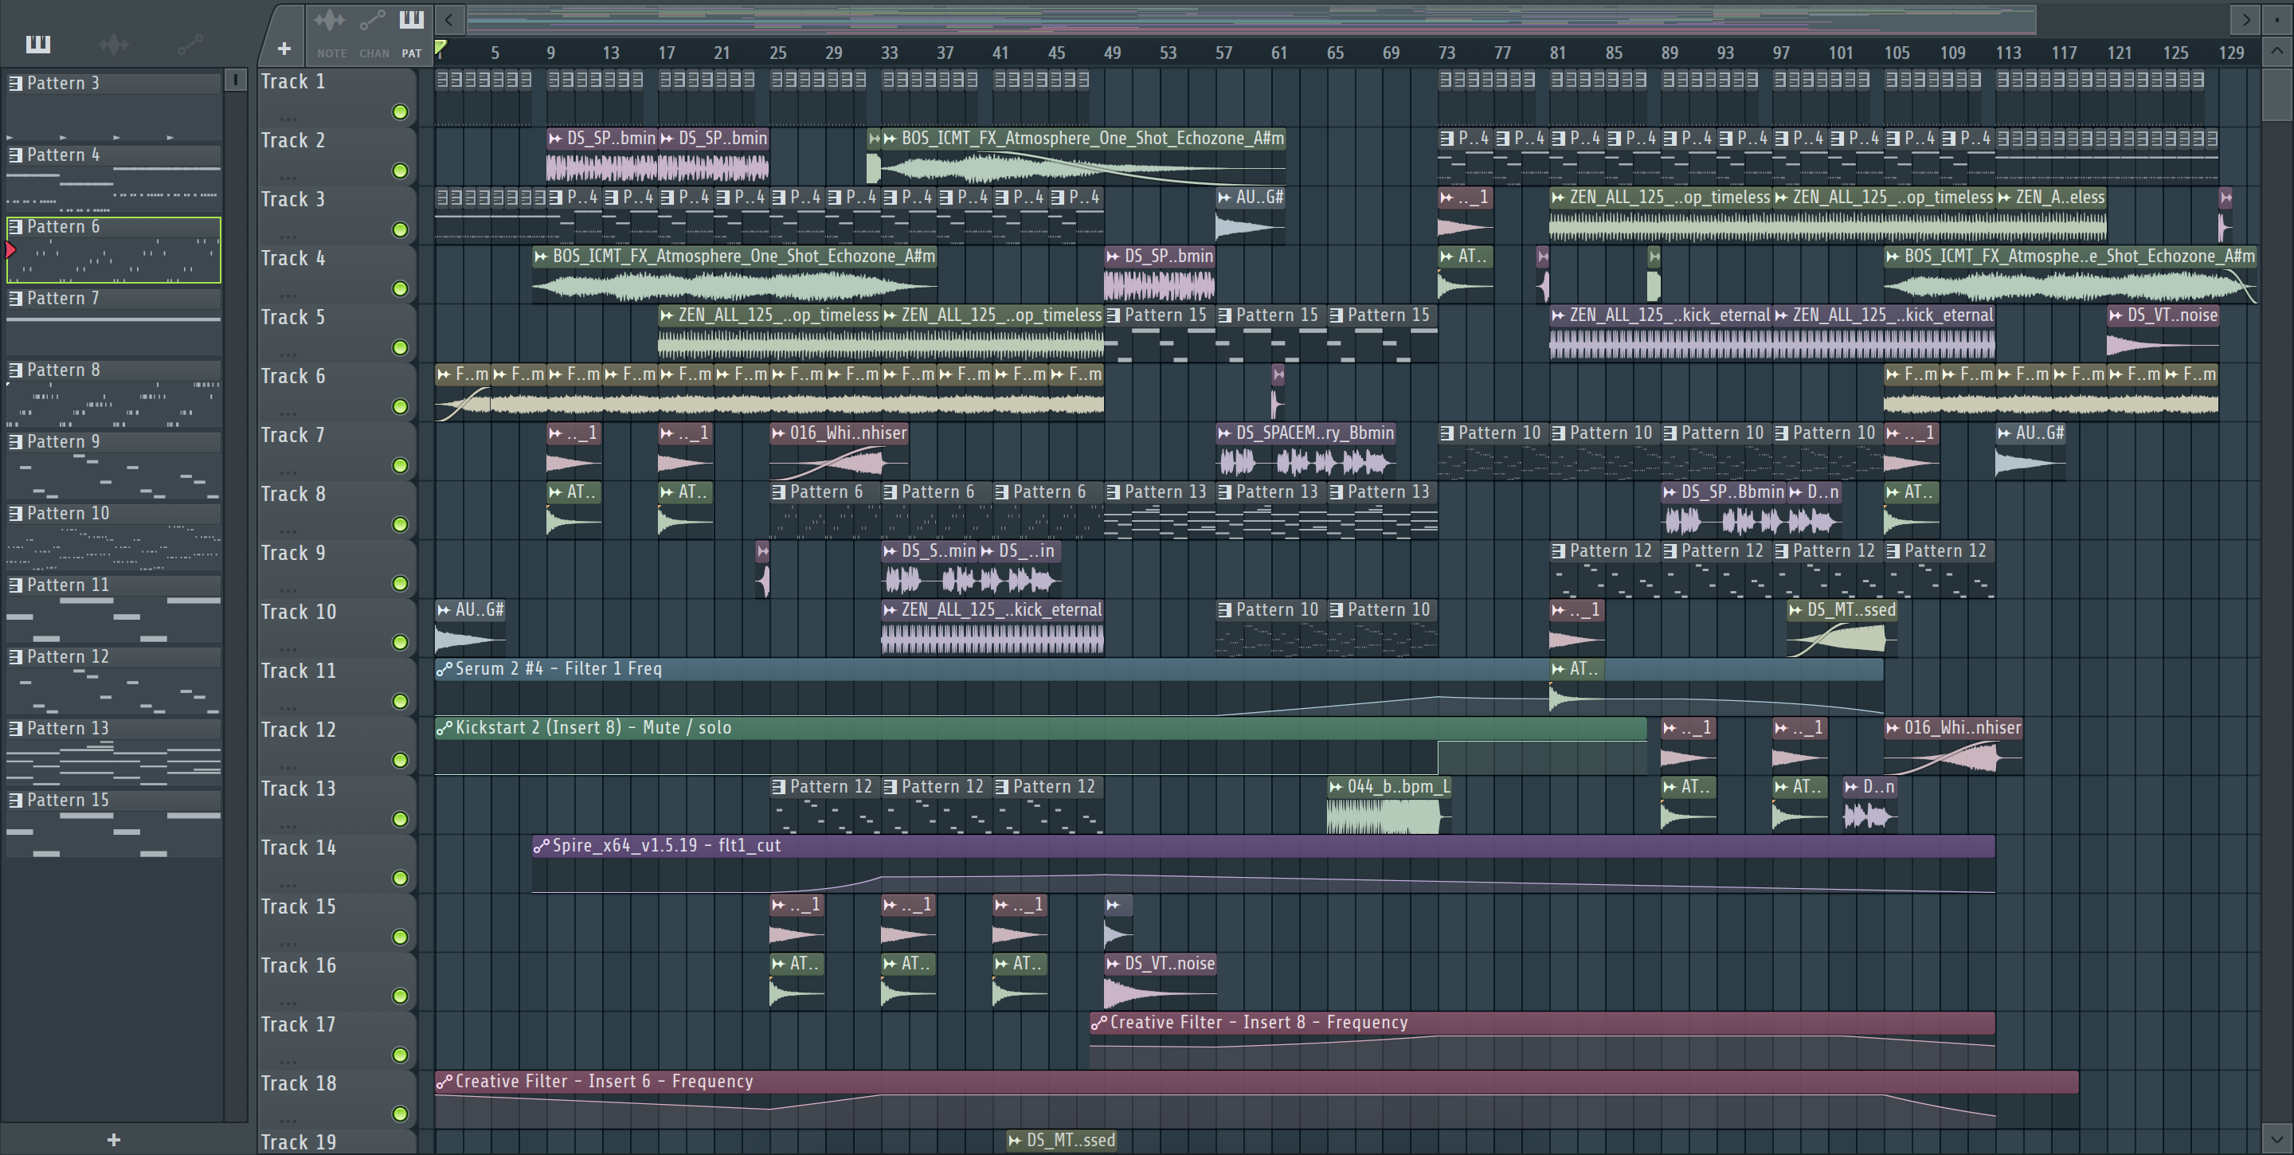Screen dimensions: 2294x1155
Task: Click the Pattern 4 icon in the picker
Action: coord(15,155)
